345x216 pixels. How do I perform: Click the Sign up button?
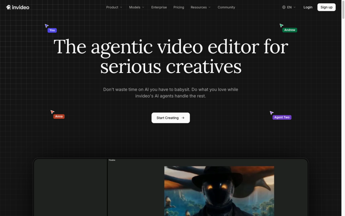tap(326, 7)
